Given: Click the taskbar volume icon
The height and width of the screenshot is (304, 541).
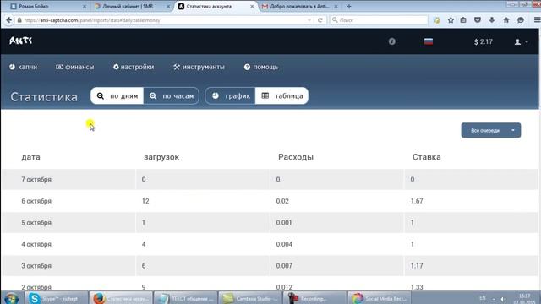Looking at the screenshot, I should click(x=503, y=299).
